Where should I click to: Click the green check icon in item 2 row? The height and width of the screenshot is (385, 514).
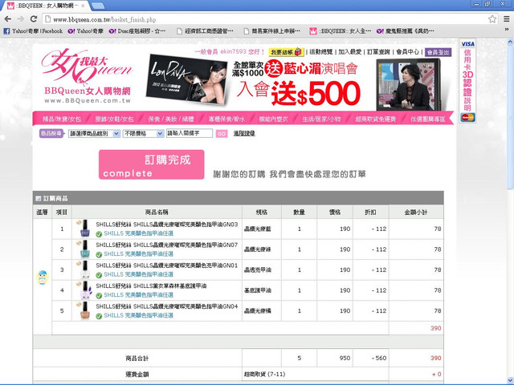tap(99, 254)
